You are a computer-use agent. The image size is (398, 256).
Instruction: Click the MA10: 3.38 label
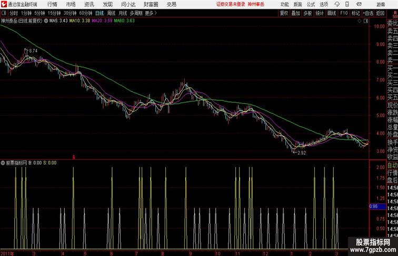point(79,21)
